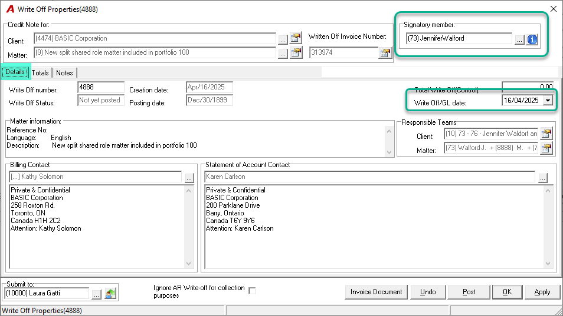This screenshot has width=563, height=316.
Task: Click the Invoice Document button
Action: tap(377, 292)
